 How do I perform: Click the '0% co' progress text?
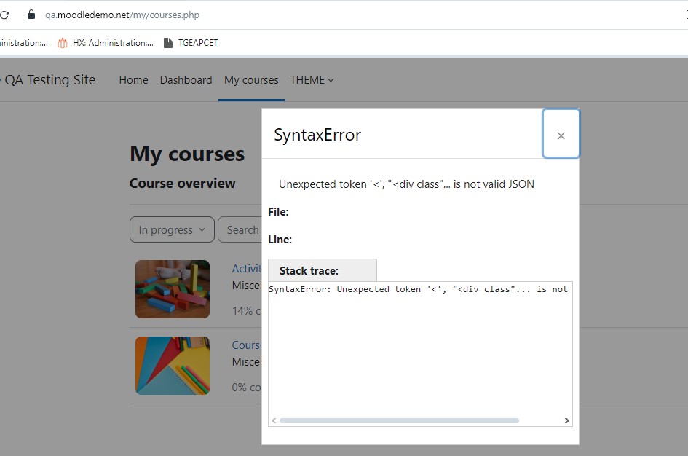pyautogui.click(x=247, y=387)
